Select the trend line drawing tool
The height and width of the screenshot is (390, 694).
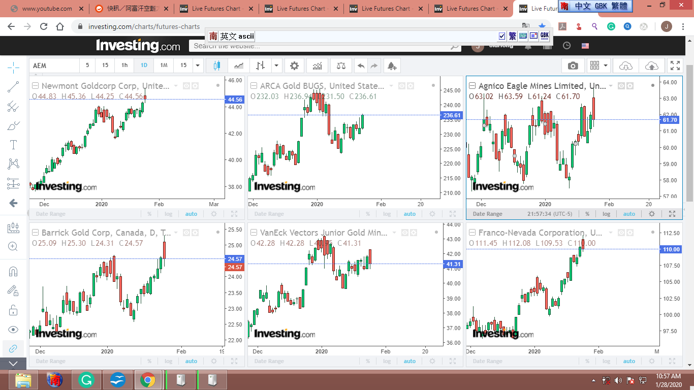13,87
